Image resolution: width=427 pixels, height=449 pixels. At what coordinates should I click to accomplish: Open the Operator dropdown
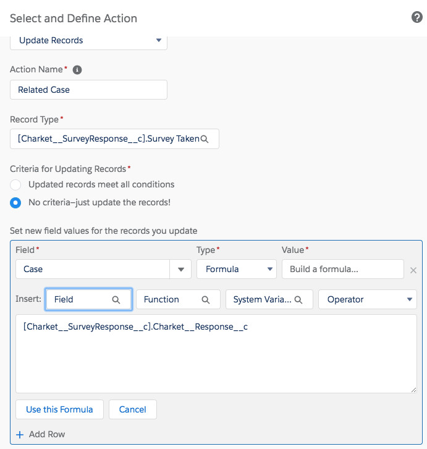click(x=367, y=299)
